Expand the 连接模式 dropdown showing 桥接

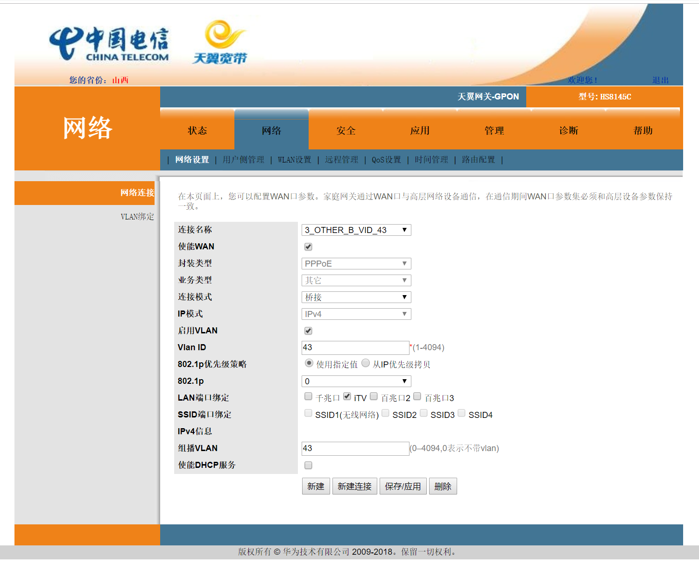pyautogui.click(x=356, y=297)
